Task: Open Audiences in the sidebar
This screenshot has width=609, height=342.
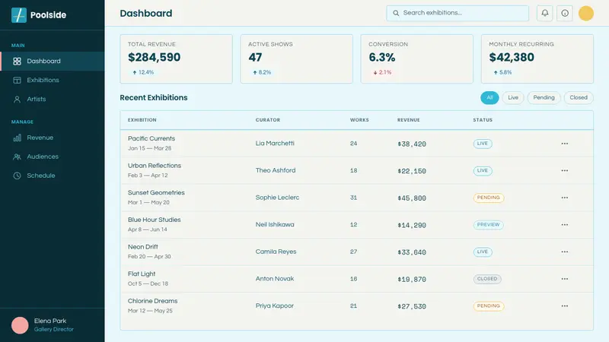Action: [x=52, y=157]
